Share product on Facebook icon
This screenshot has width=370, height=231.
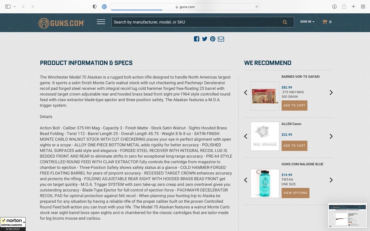click(197, 39)
